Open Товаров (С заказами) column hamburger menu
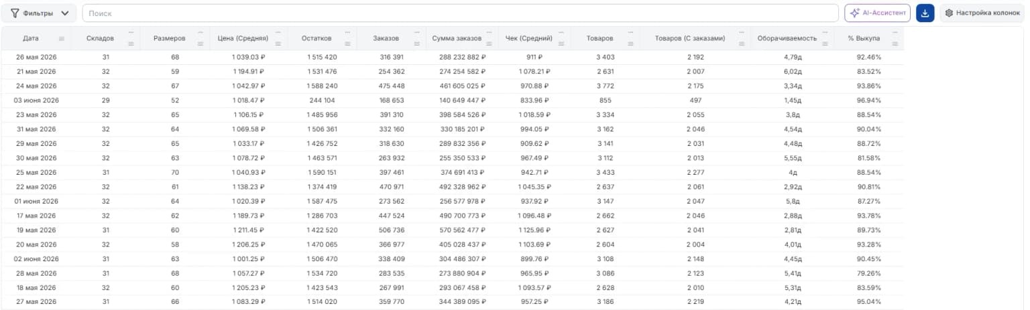Viewport: 1030px width, 310px height. click(742, 44)
